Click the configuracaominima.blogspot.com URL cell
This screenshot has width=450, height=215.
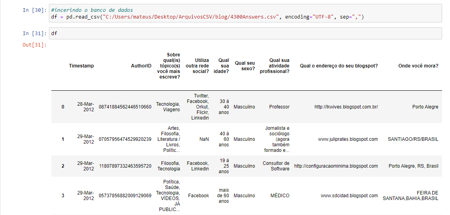click(336, 166)
